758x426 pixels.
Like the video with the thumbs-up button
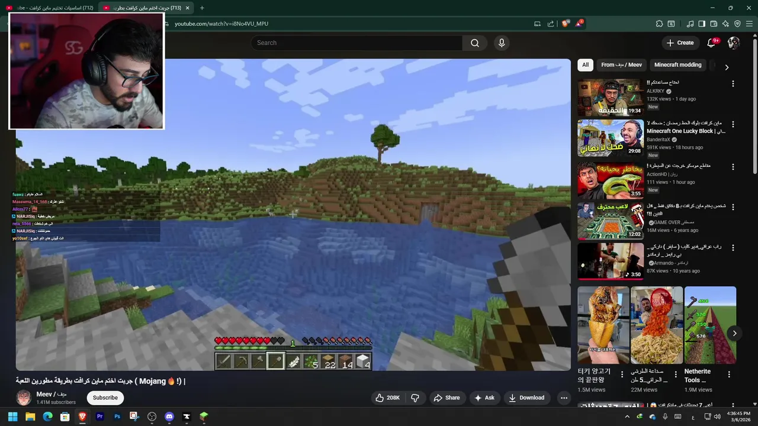387,398
